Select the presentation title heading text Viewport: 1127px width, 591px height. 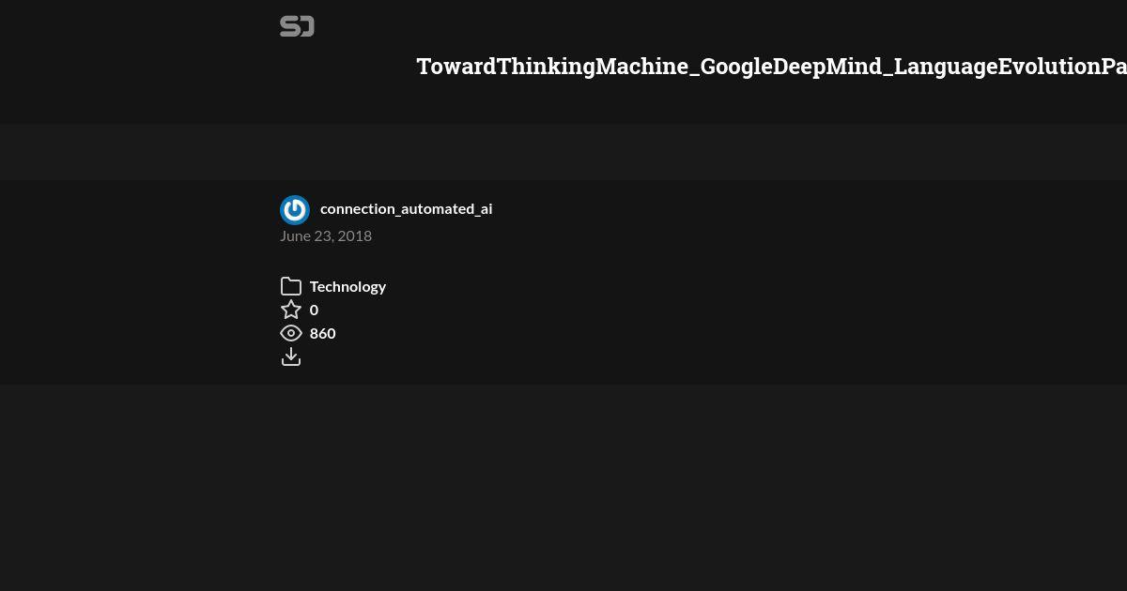[x=771, y=67]
